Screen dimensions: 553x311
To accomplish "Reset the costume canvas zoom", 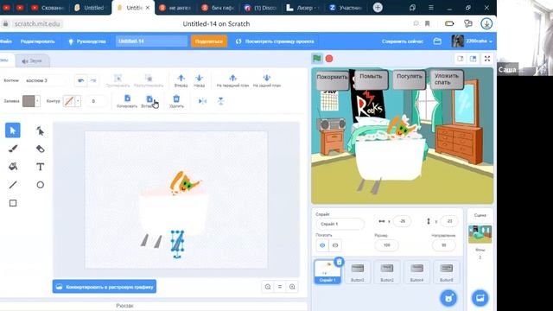I will click(x=280, y=287).
